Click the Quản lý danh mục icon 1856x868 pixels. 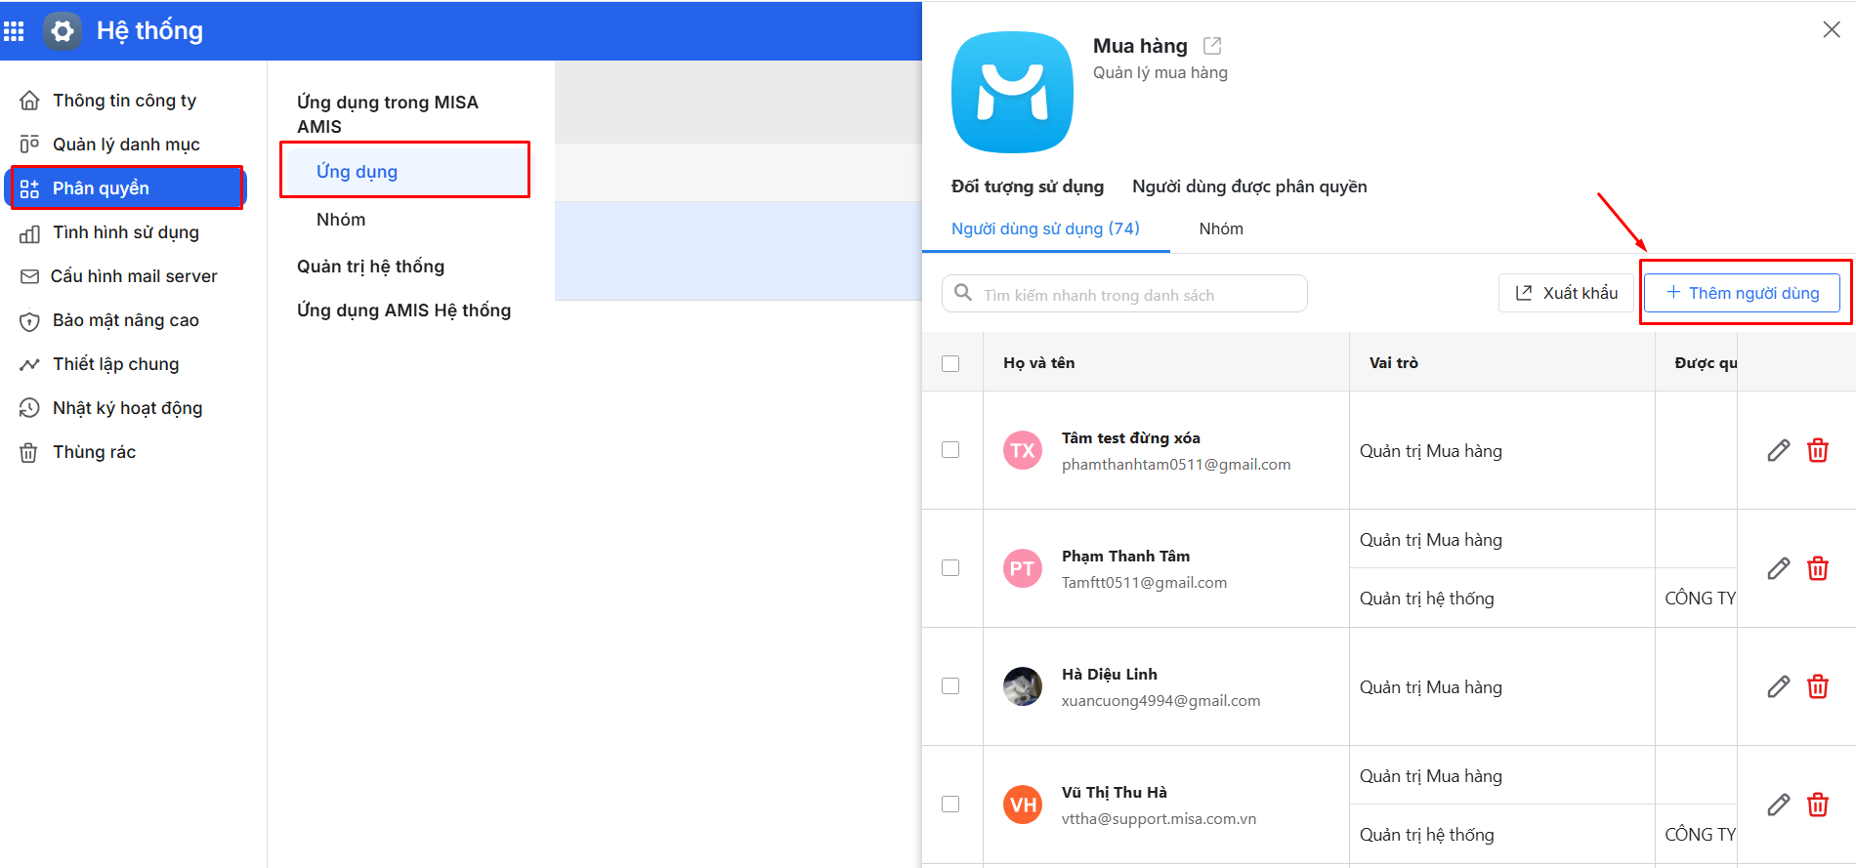point(30,145)
